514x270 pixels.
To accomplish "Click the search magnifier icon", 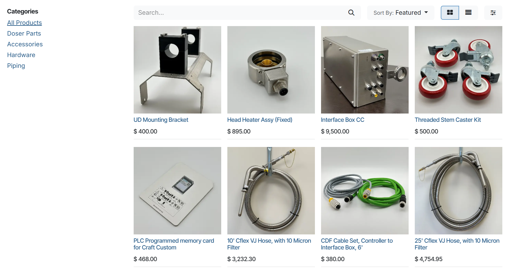I will click(x=351, y=13).
